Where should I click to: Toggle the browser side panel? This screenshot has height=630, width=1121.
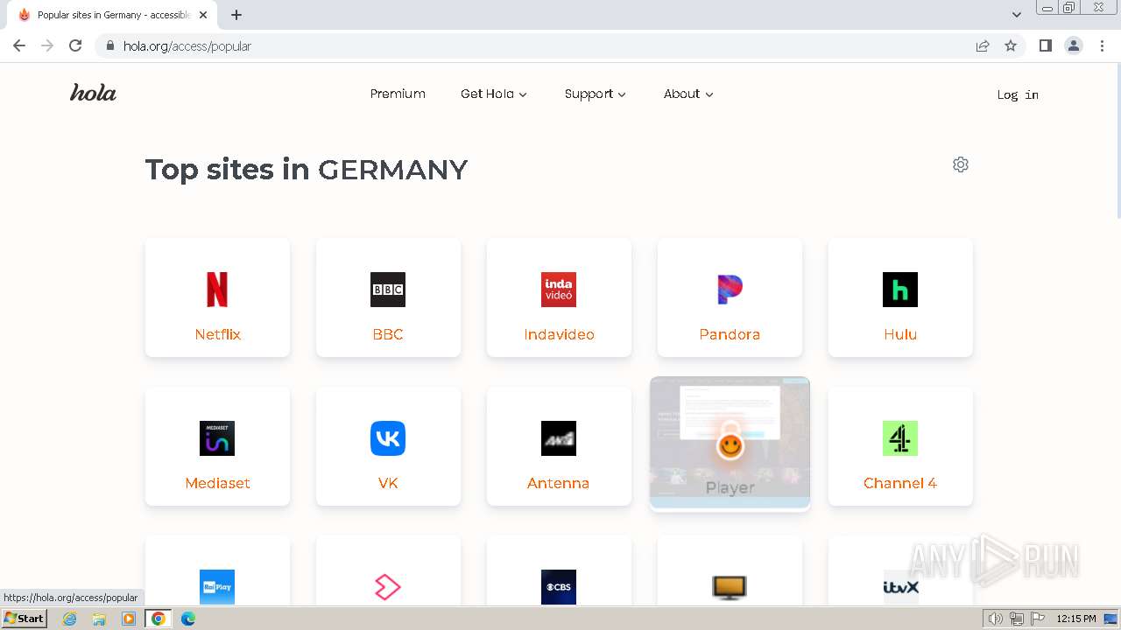pyautogui.click(x=1045, y=45)
